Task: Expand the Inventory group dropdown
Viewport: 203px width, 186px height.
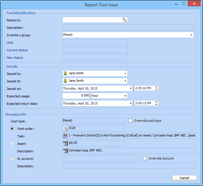Action: [x=191, y=35]
